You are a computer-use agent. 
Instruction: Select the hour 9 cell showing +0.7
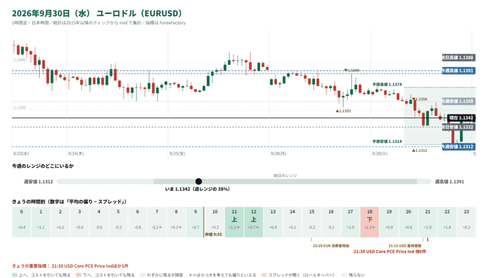pos(195,222)
